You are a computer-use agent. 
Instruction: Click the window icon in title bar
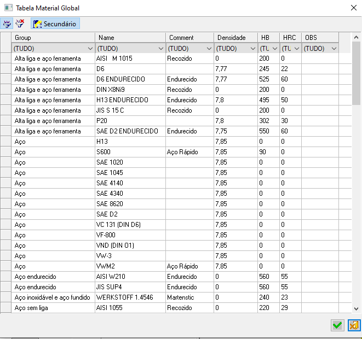[9, 8]
